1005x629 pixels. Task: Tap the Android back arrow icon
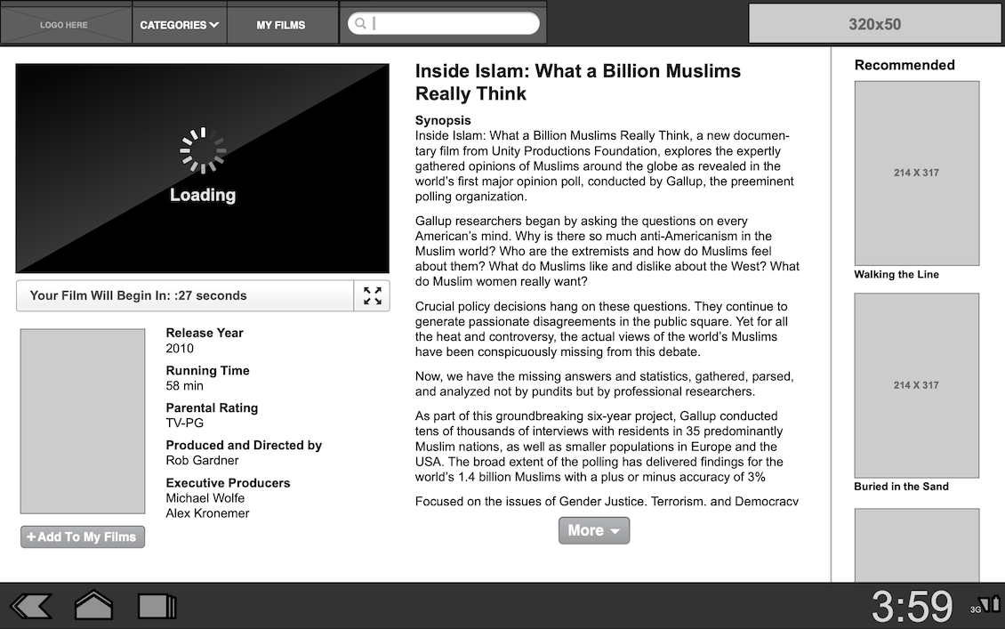coord(31,607)
